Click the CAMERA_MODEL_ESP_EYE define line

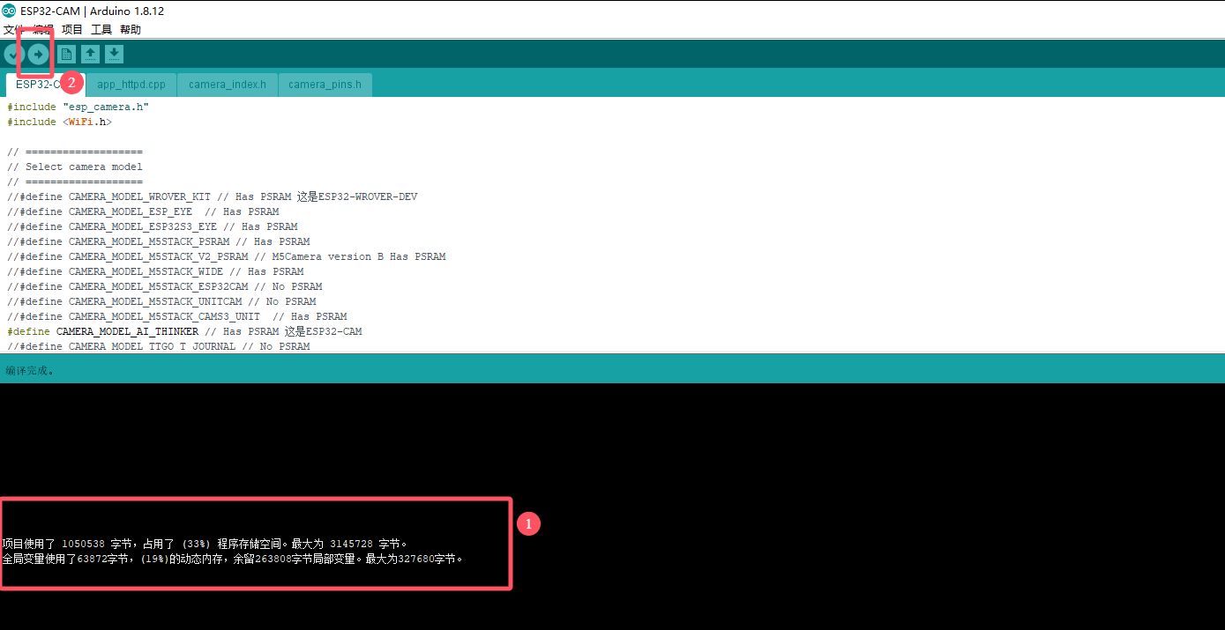pos(143,211)
